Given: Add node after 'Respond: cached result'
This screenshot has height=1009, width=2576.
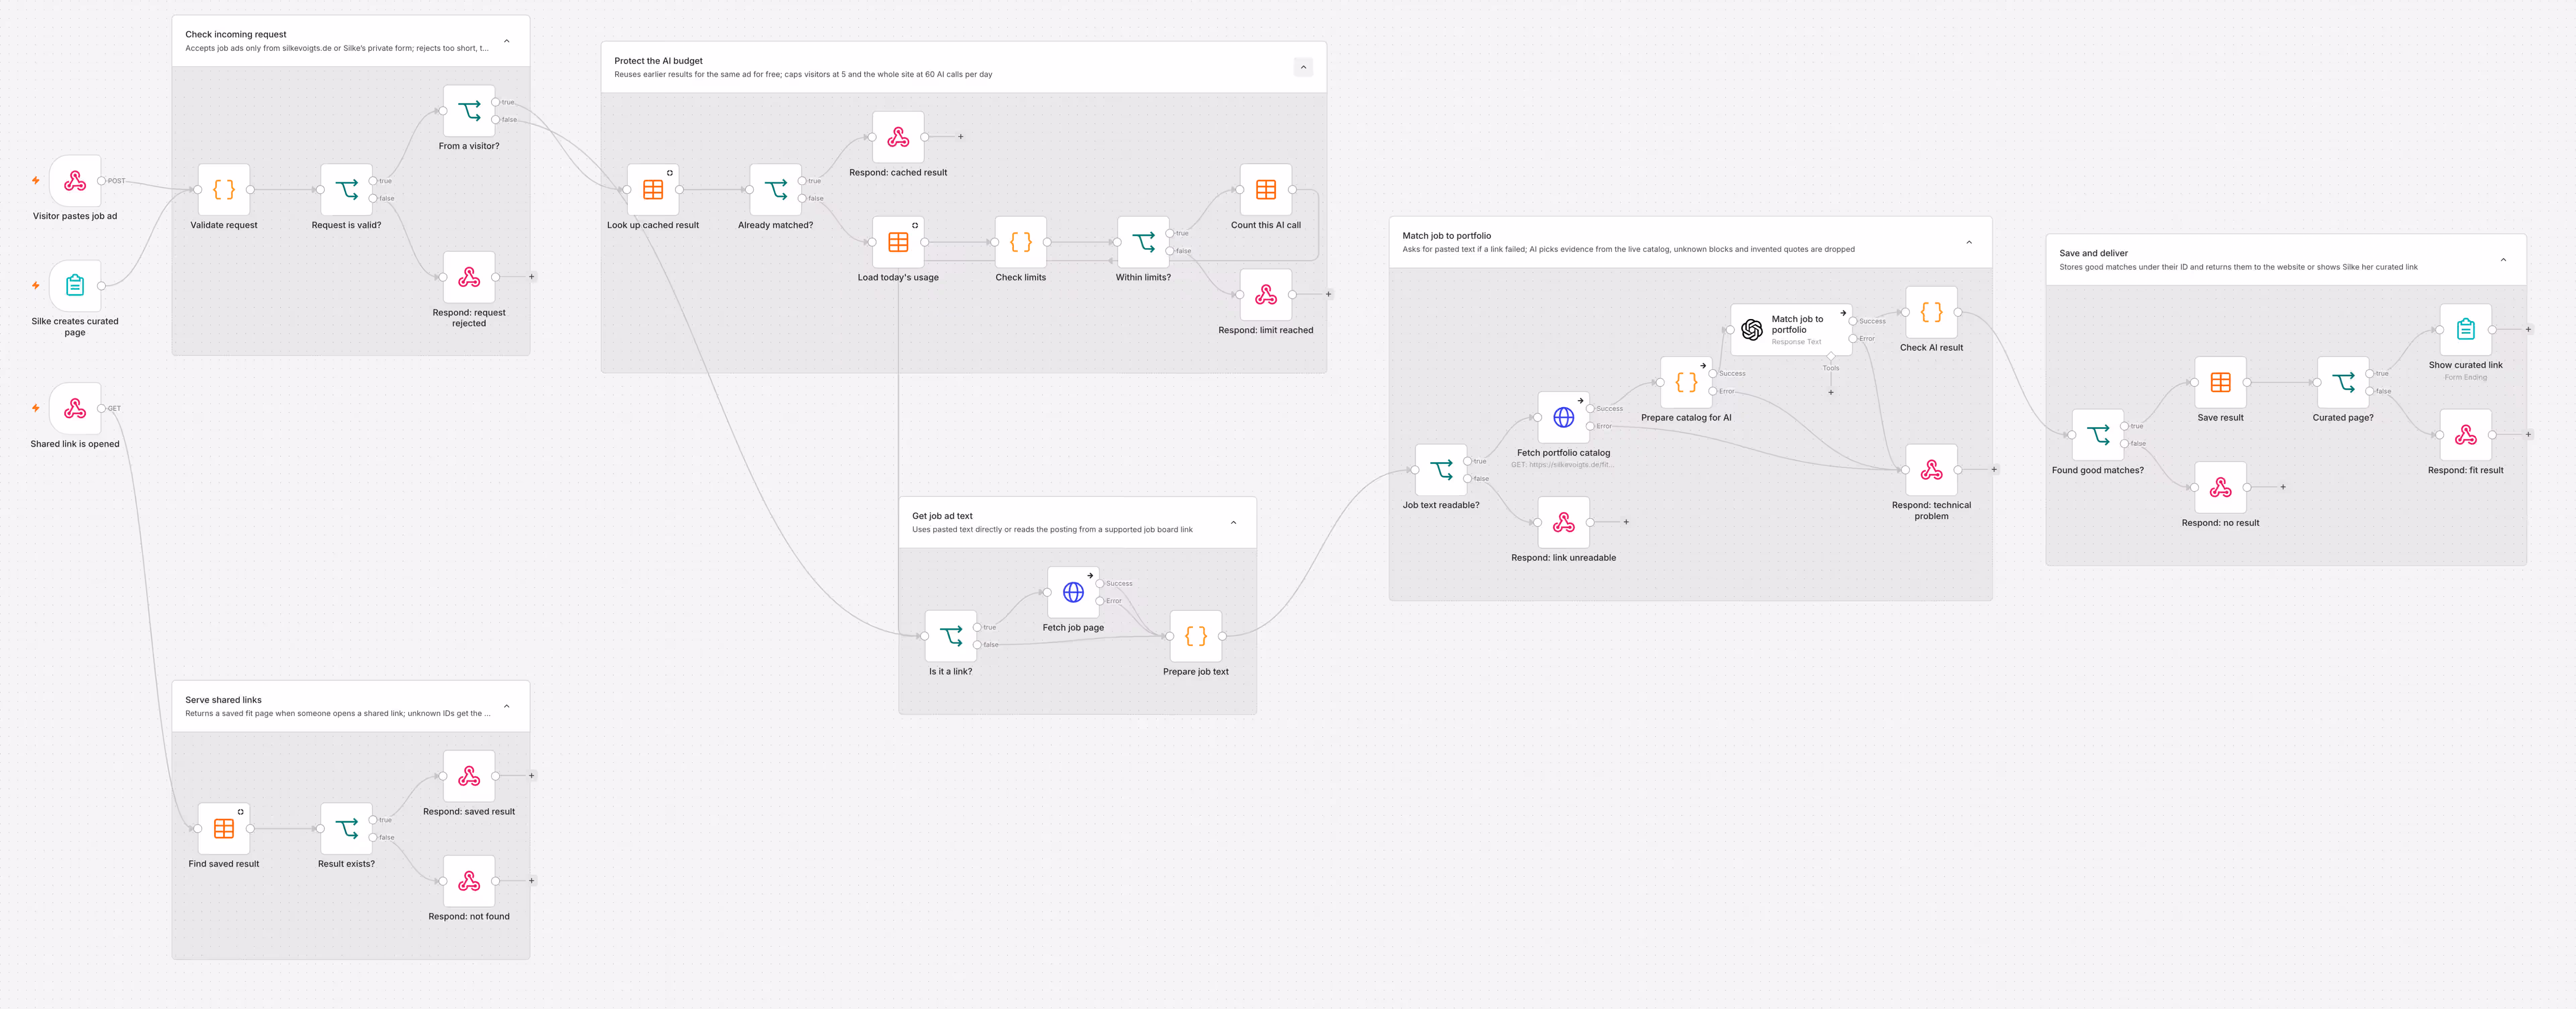Looking at the screenshot, I should point(961,137).
